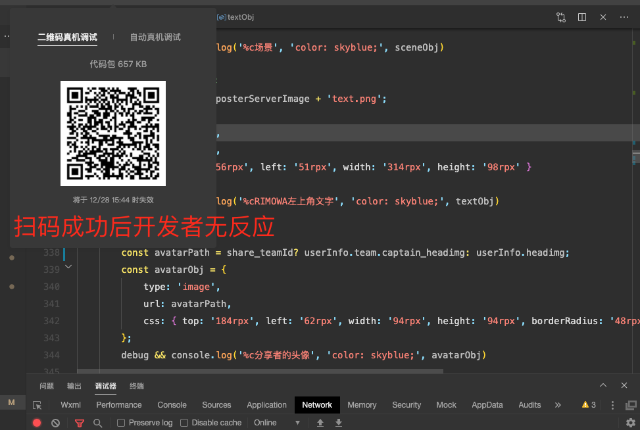Collapse the code fold at line 339

[x=68, y=267]
